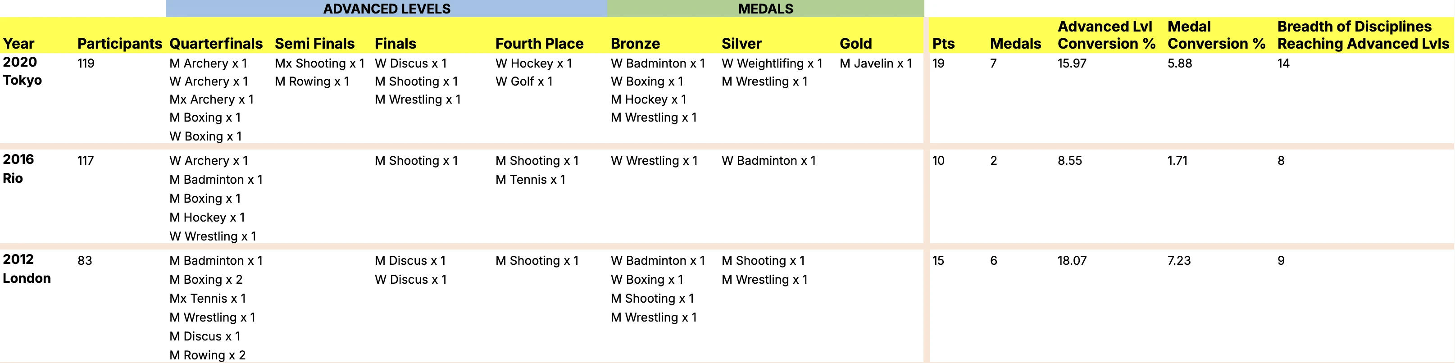Click the M Rowing x 2 cell
The image size is (1455, 363).
point(207,355)
